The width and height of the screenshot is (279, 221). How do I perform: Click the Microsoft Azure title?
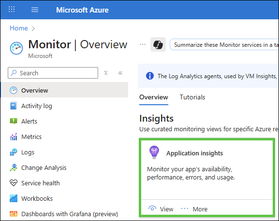pyautogui.click(x=82, y=10)
